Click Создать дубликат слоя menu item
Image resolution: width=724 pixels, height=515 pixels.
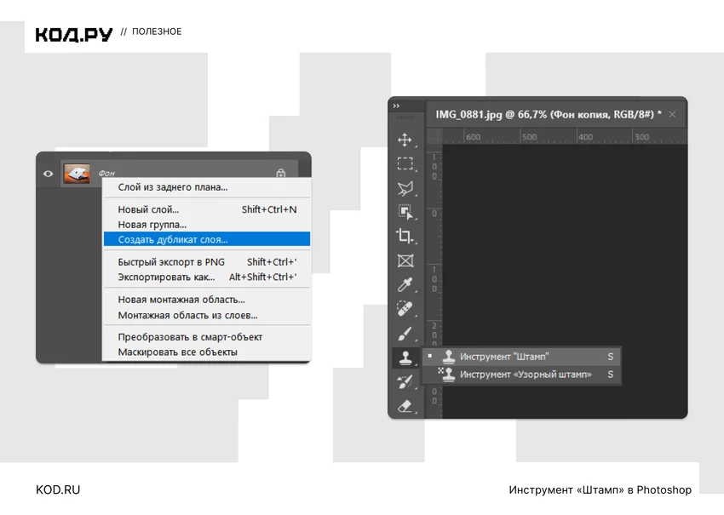tap(207, 239)
